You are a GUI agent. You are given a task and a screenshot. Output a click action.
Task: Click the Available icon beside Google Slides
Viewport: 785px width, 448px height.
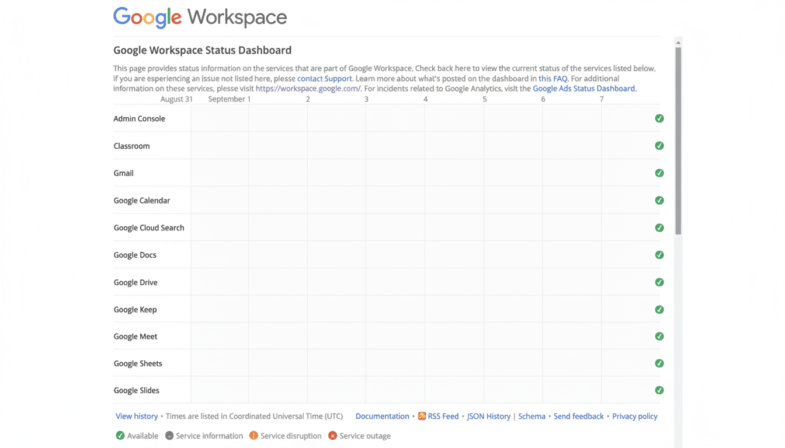659,390
